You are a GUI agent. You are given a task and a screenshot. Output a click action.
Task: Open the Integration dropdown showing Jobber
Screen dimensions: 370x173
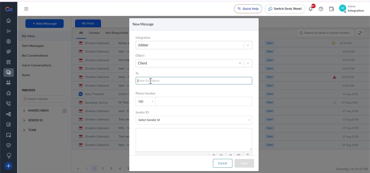coord(194,45)
